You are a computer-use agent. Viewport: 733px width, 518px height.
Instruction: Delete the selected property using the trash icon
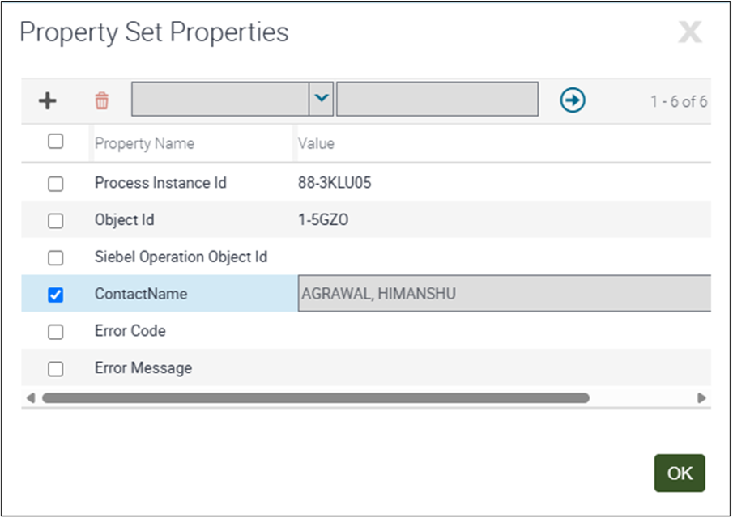point(99,99)
